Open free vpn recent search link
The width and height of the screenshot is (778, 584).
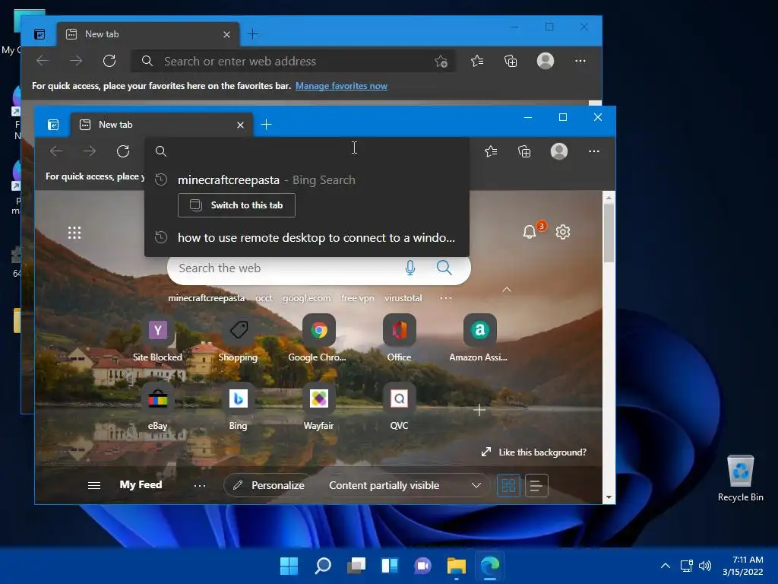[358, 298]
